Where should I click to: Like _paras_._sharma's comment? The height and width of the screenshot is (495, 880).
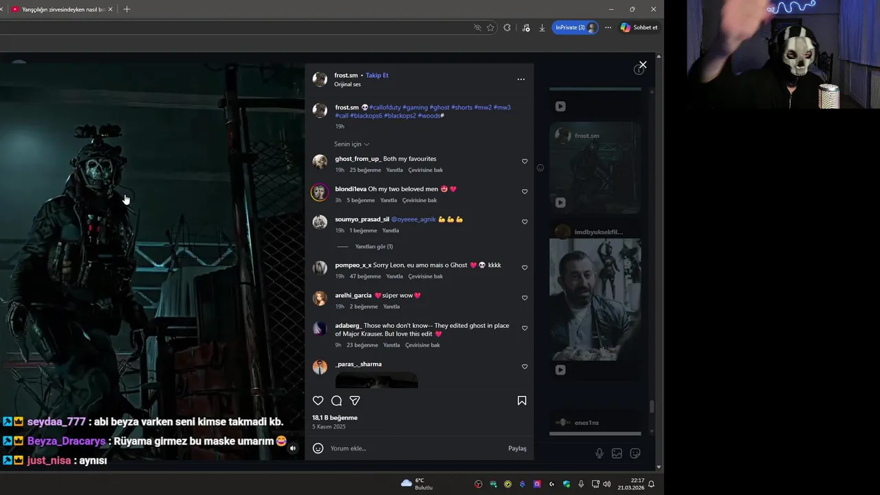525,366
